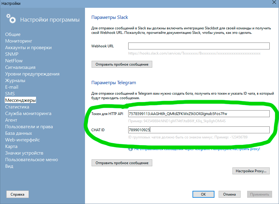The width and height of the screenshot is (279, 204).
Task: Close the Настройки window
Action: pos(274,2)
